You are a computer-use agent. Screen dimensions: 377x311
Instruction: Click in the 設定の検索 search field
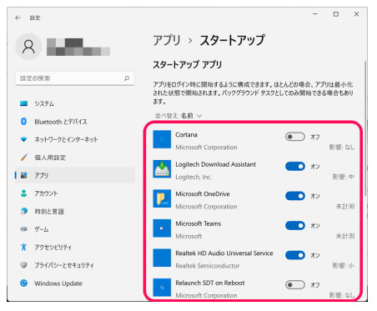click(x=75, y=78)
